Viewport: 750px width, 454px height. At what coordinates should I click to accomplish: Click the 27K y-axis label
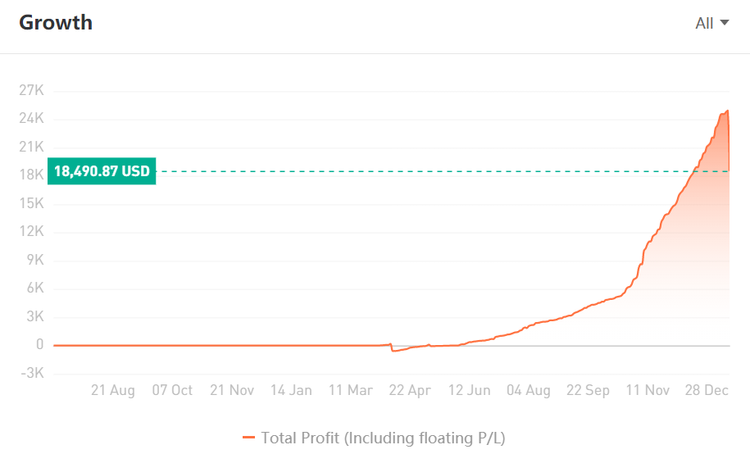tap(31, 90)
